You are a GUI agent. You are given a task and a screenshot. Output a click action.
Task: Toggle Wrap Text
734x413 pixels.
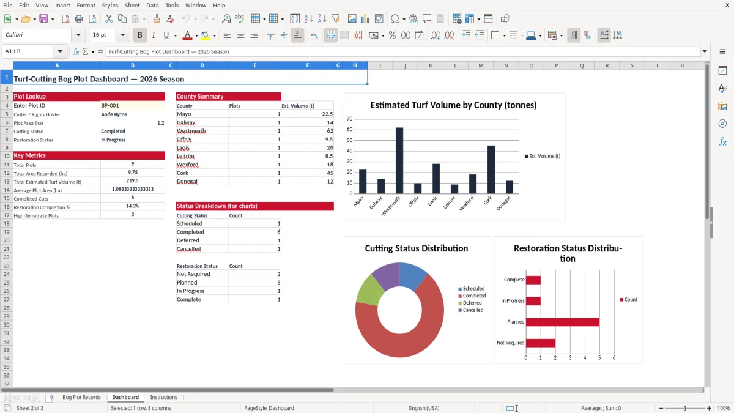[314, 35]
